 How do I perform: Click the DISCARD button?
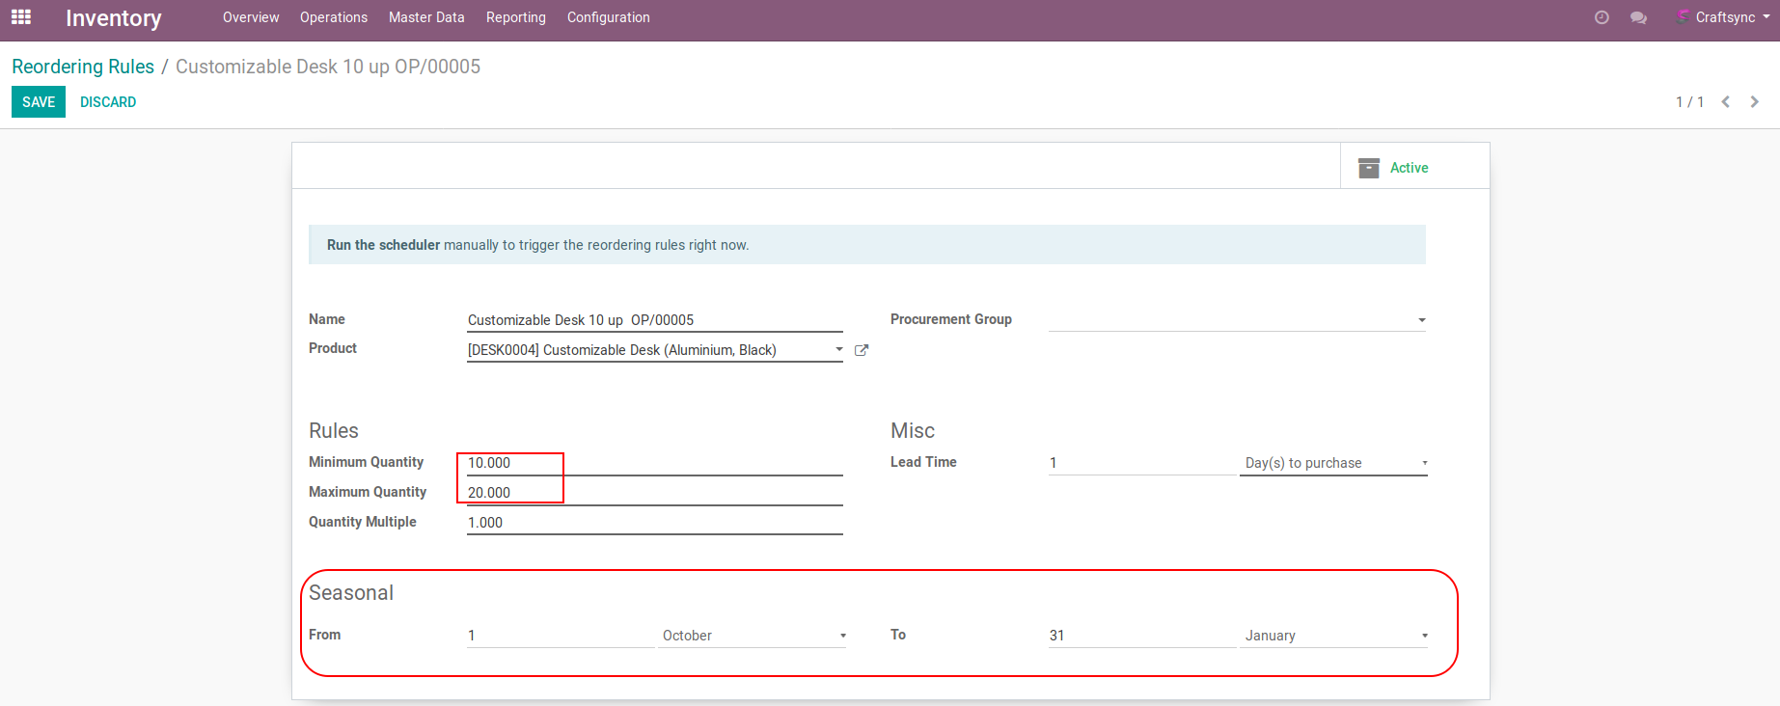tap(108, 102)
